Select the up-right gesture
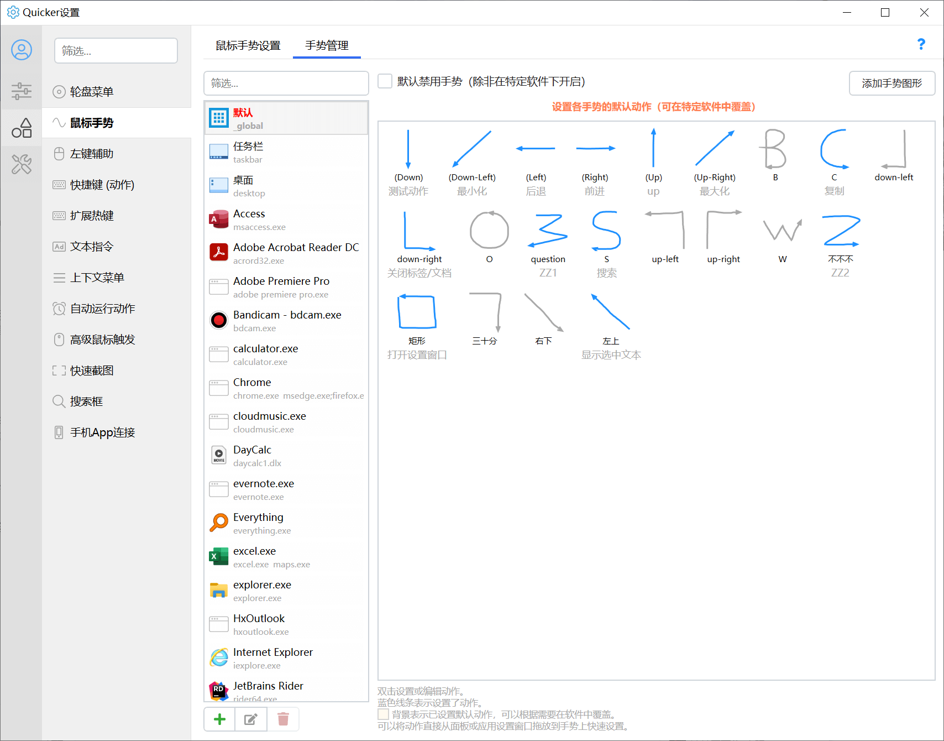Screen dimensions: 944x741 (723, 237)
